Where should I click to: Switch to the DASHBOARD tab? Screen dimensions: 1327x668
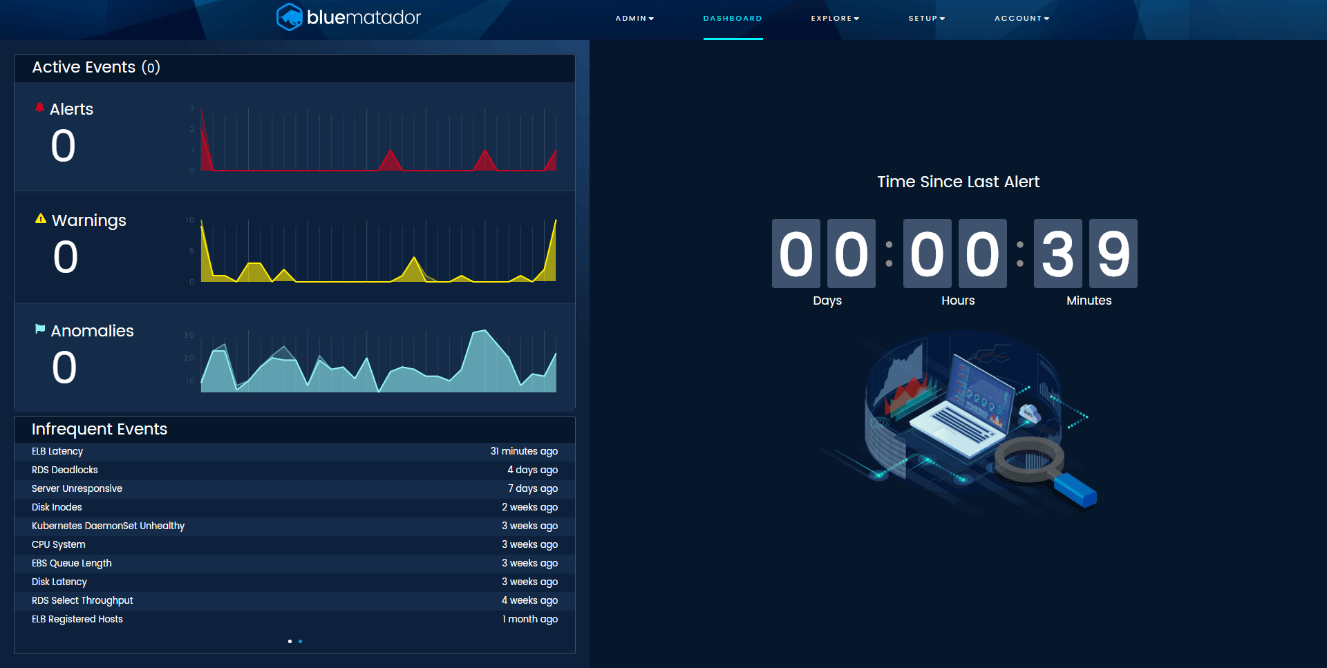pyautogui.click(x=733, y=19)
